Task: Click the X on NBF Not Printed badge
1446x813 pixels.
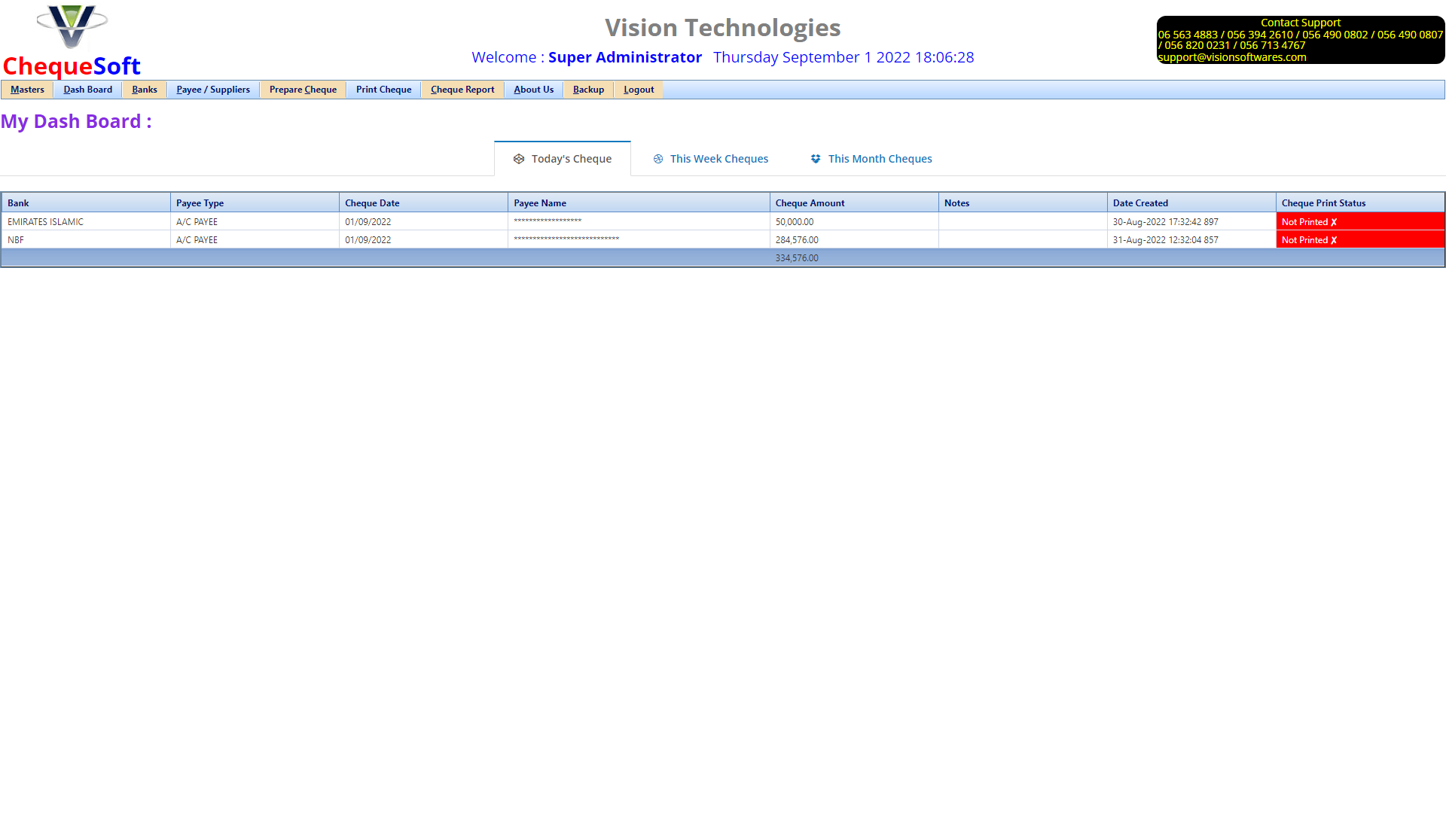Action: [1333, 239]
